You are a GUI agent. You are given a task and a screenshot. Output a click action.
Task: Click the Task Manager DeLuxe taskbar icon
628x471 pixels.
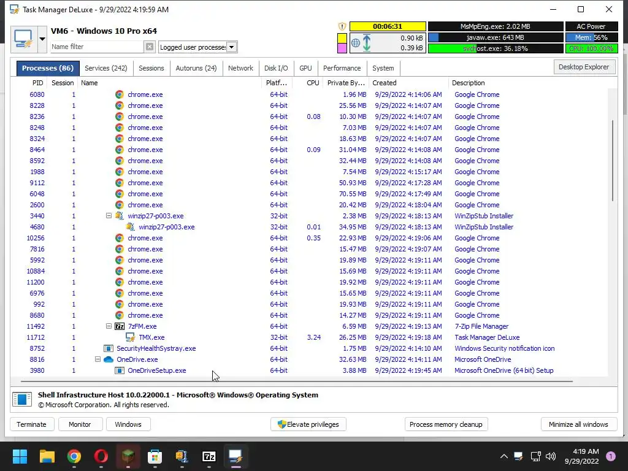point(236,456)
